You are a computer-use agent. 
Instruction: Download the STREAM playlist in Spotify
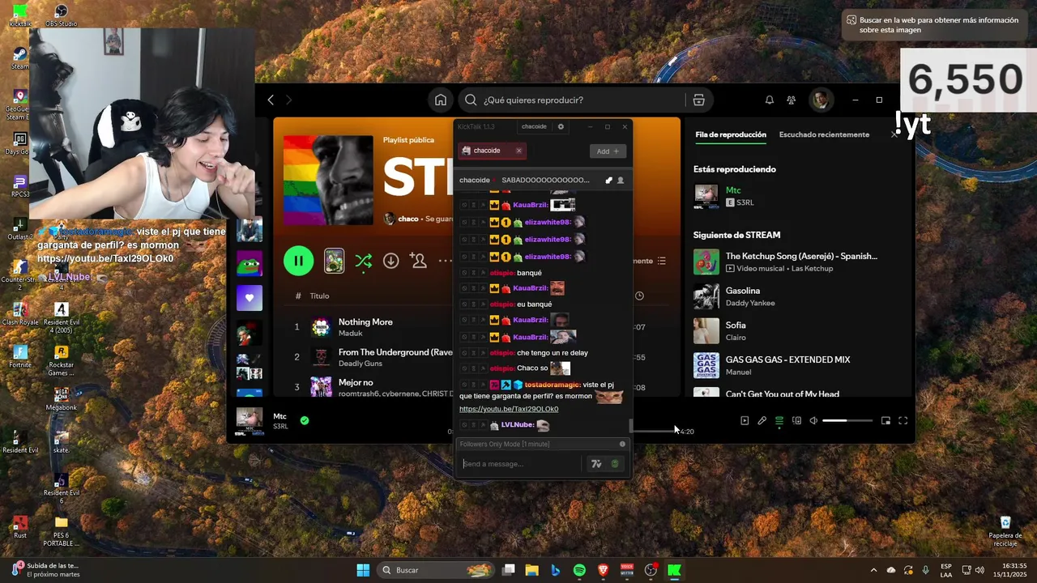pyautogui.click(x=390, y=261)
